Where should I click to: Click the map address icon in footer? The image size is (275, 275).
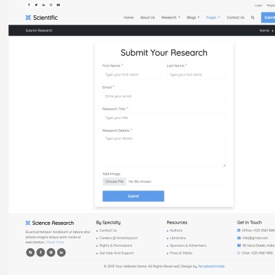[239, 245]
